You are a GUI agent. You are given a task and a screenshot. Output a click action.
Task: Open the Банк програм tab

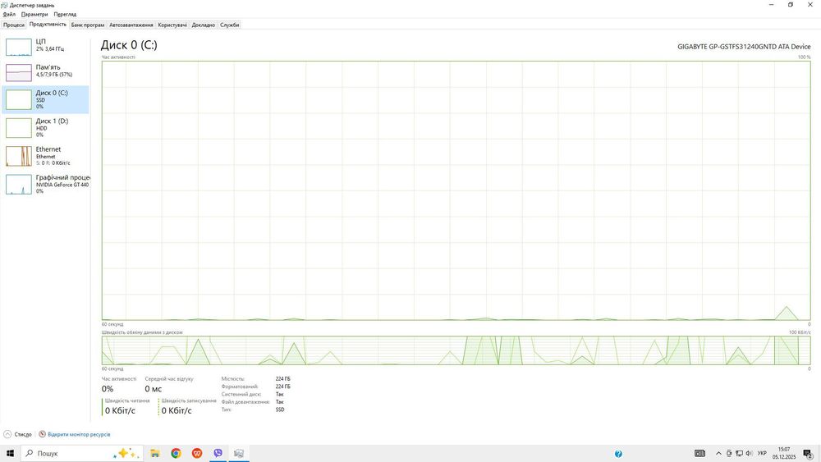88,25
